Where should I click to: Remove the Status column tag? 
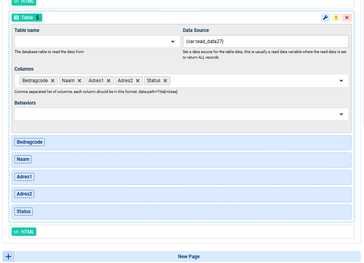click(165, 81)
